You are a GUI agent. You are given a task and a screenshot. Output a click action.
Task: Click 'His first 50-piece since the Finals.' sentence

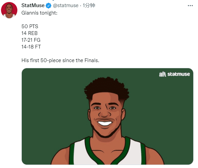tap(60, 60)
